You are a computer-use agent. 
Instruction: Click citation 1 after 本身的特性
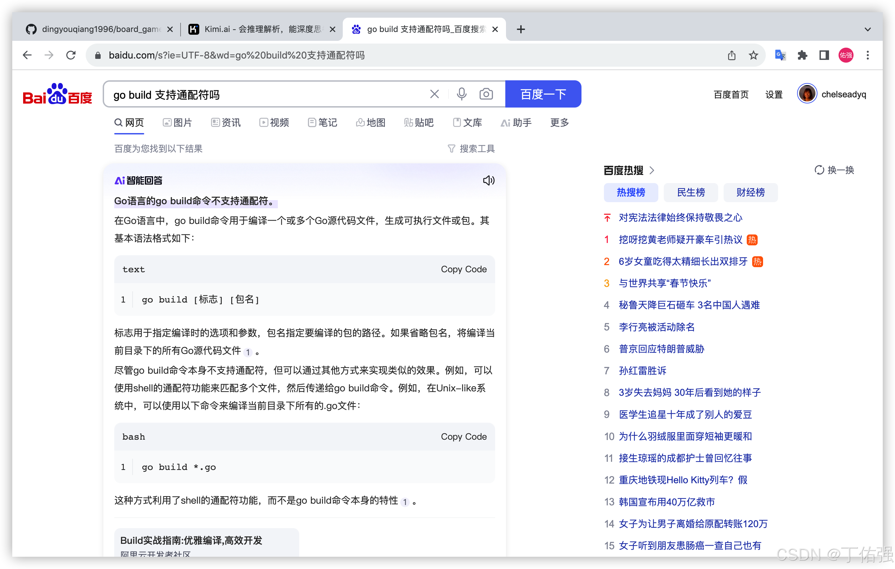point(405,502)
